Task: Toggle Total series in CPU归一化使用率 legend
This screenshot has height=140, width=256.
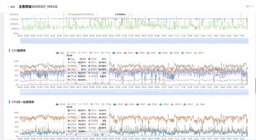Action: (202, 104)
